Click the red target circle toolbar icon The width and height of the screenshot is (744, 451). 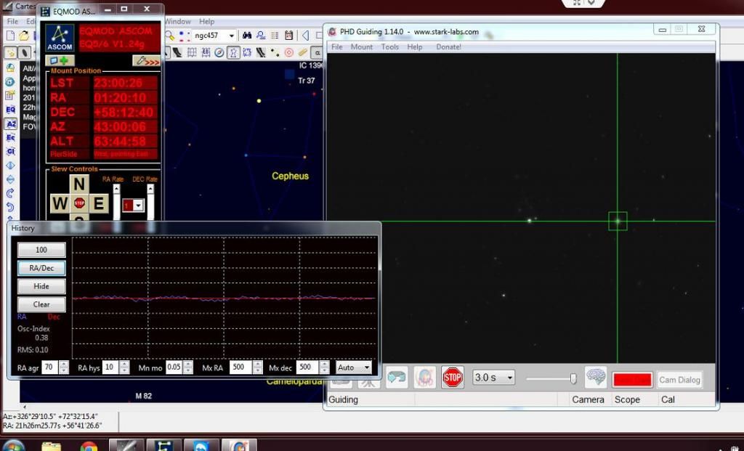288,52
